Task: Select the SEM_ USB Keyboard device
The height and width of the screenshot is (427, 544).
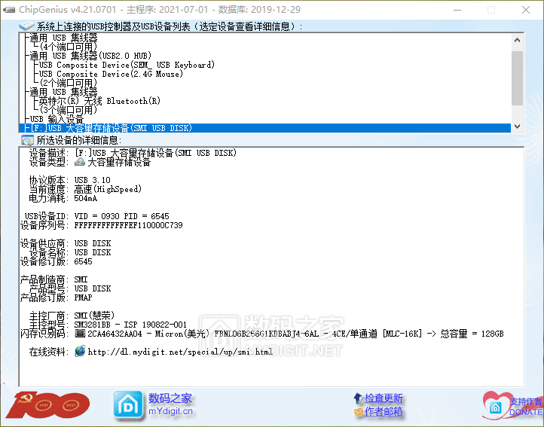Action: pos(127,65)
